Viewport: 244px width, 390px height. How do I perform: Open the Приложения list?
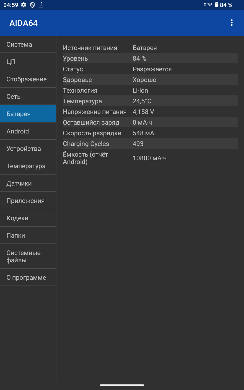click(28, 201)
